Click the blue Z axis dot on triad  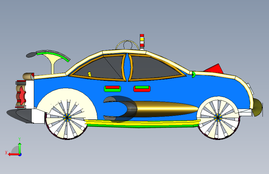[x=20, y=154]
